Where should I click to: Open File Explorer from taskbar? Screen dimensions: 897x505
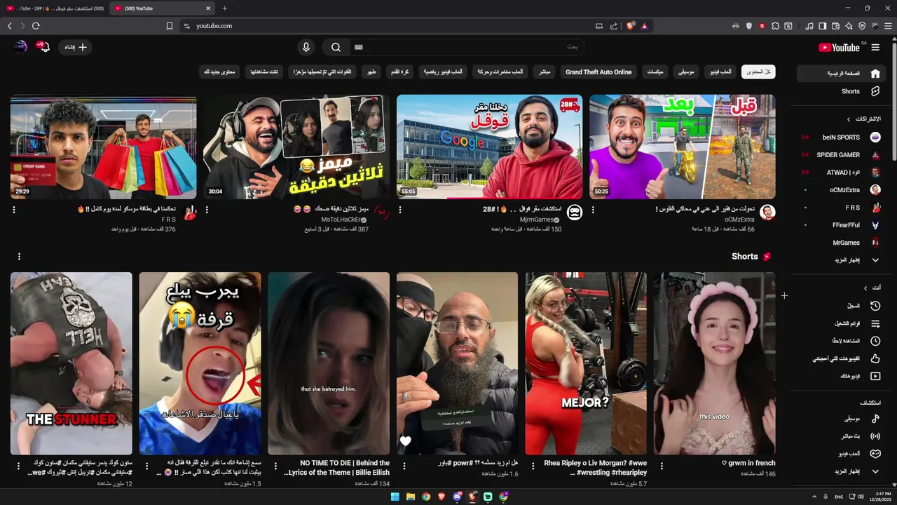[410, 497]
